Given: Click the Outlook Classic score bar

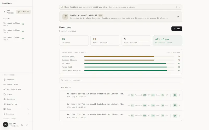Looking at the screenshot, I should point(129,60).
